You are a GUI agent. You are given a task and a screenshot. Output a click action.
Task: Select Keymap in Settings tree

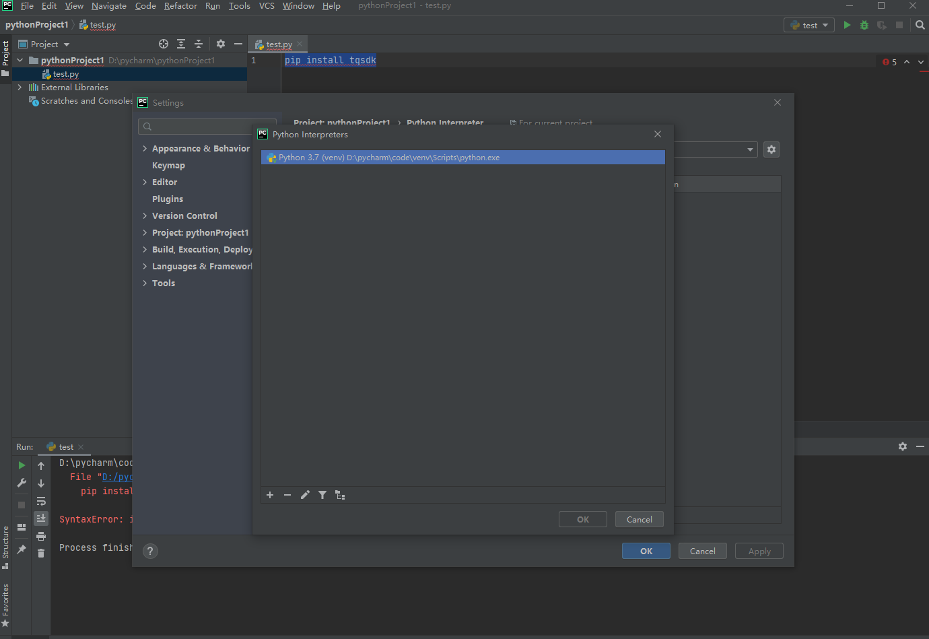tap(168, 166)
